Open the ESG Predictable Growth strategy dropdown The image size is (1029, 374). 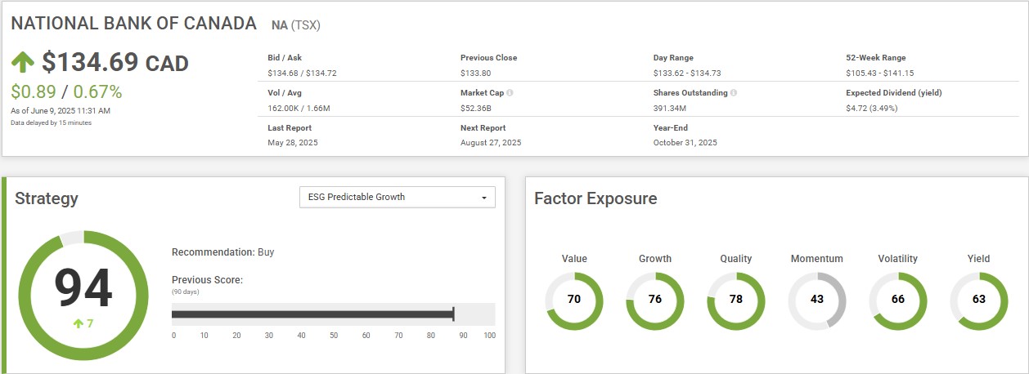point(398,197)
